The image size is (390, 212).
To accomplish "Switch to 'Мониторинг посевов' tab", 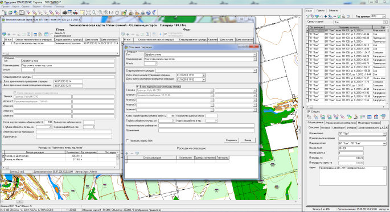I will coord(369,123).
